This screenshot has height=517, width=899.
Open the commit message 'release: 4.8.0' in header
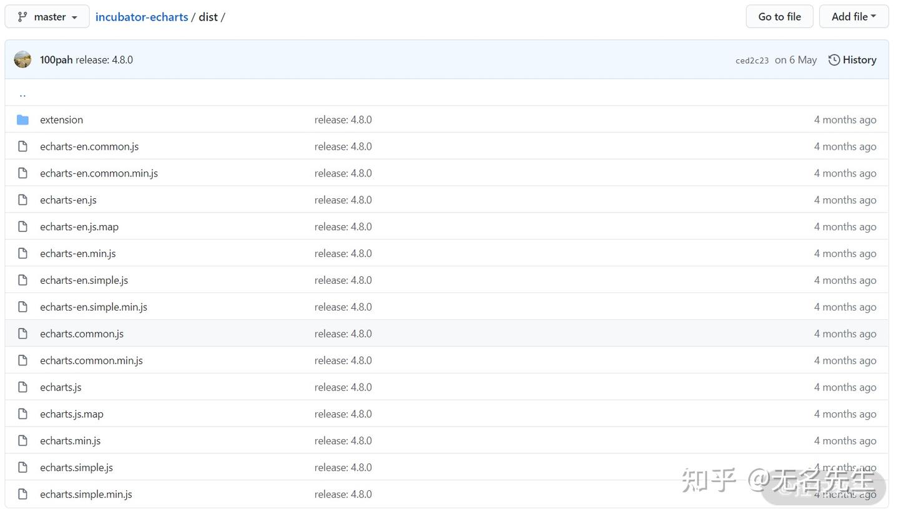pyautogui.click(x=104, y=60)
